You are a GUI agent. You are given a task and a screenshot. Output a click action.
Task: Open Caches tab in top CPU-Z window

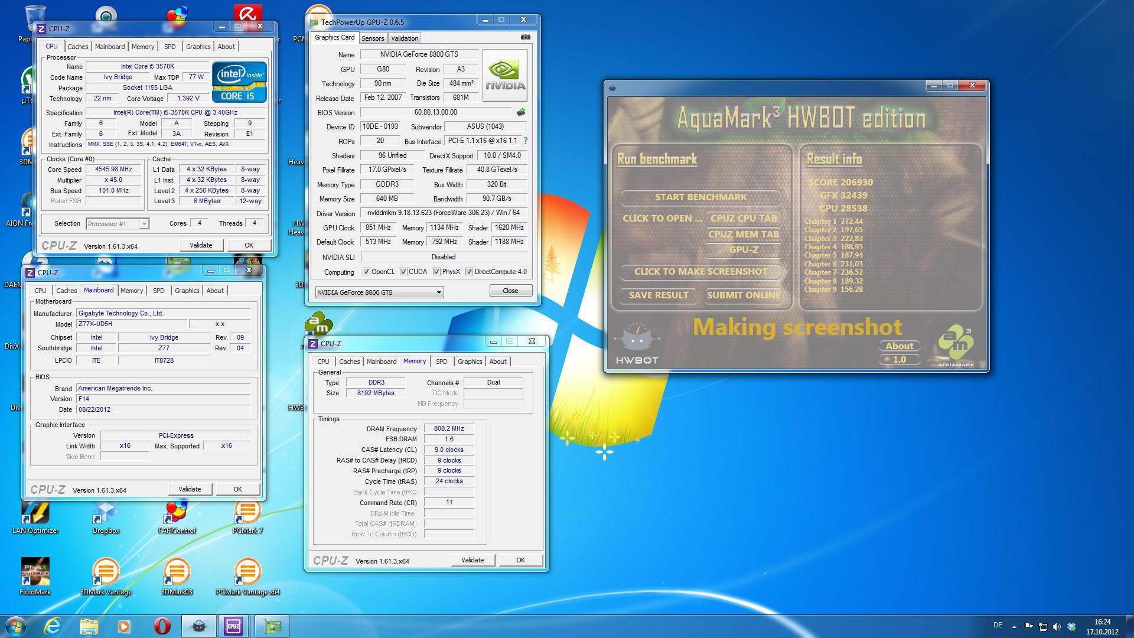77,47
